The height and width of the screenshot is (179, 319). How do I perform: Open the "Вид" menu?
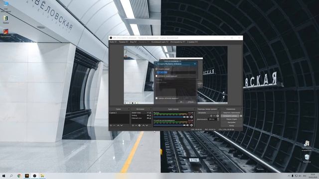[133, 42]
